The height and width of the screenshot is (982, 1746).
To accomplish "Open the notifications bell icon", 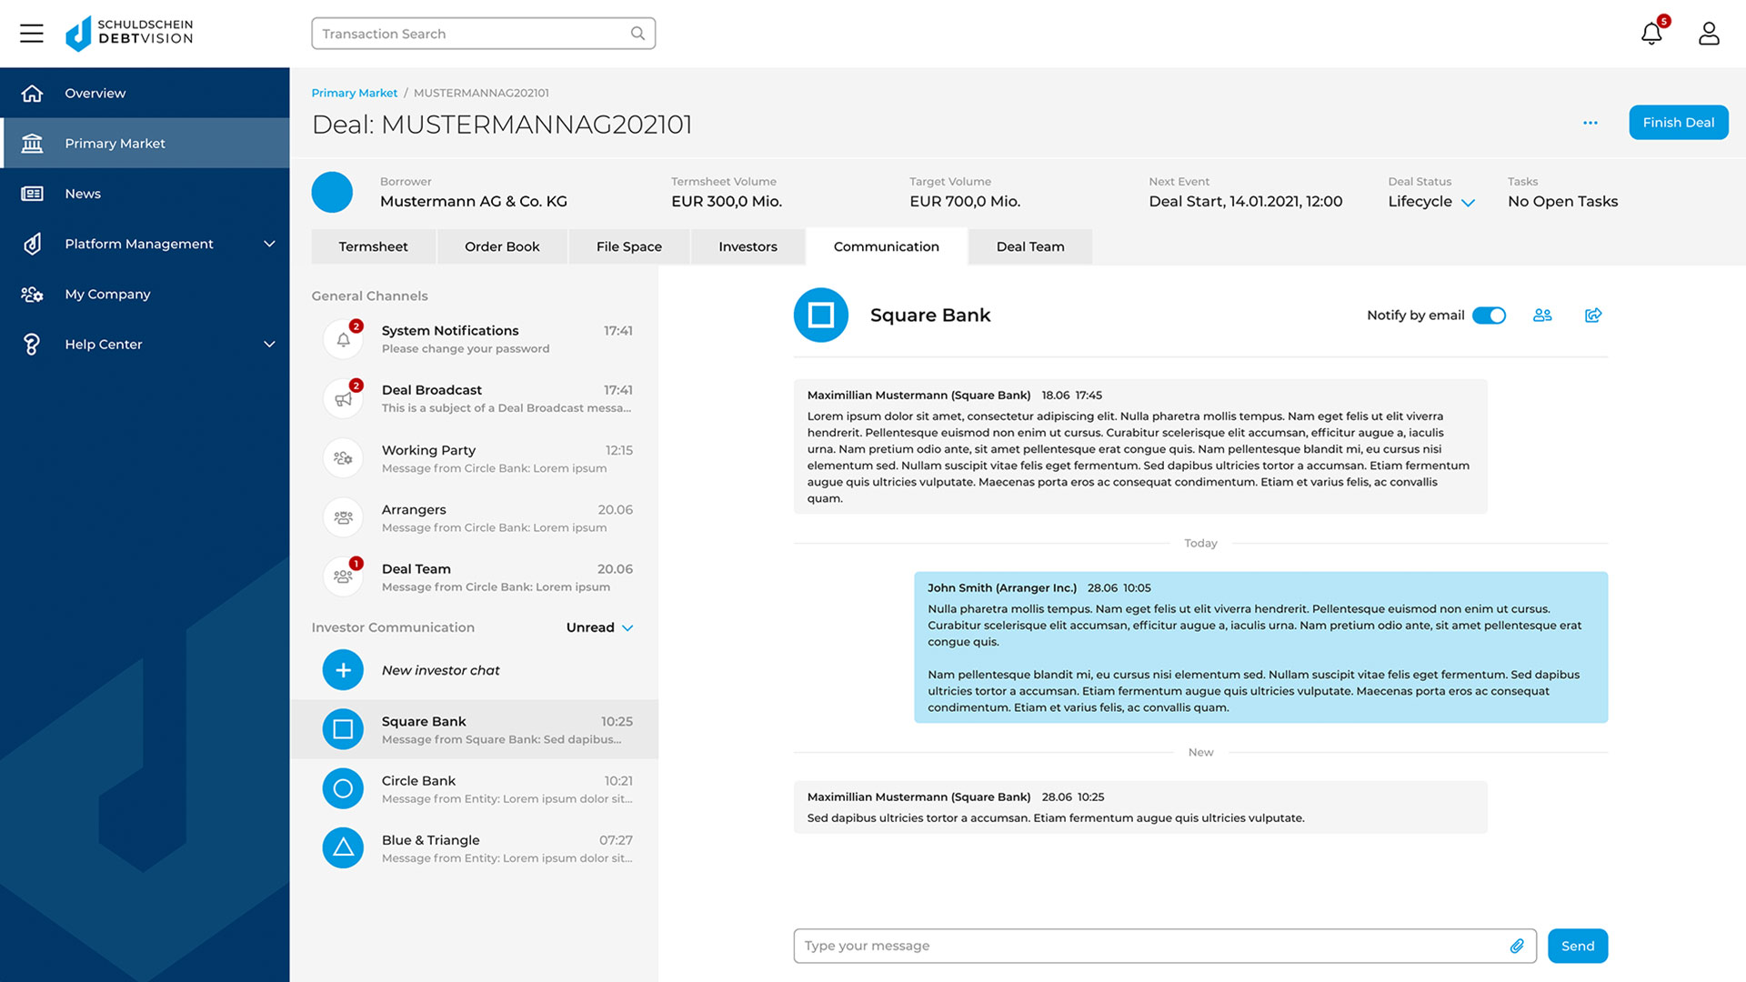I will pyautogui.click(x=1651, y=34).
